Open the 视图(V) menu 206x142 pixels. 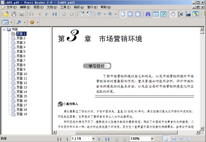(38, 7)
